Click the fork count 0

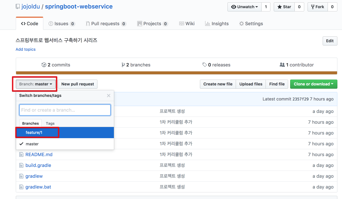(332, 7)
